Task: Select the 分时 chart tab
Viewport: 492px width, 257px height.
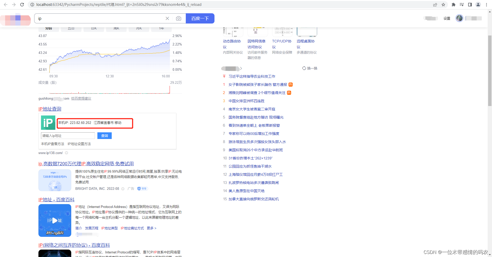Action: (x=49, y=29)
